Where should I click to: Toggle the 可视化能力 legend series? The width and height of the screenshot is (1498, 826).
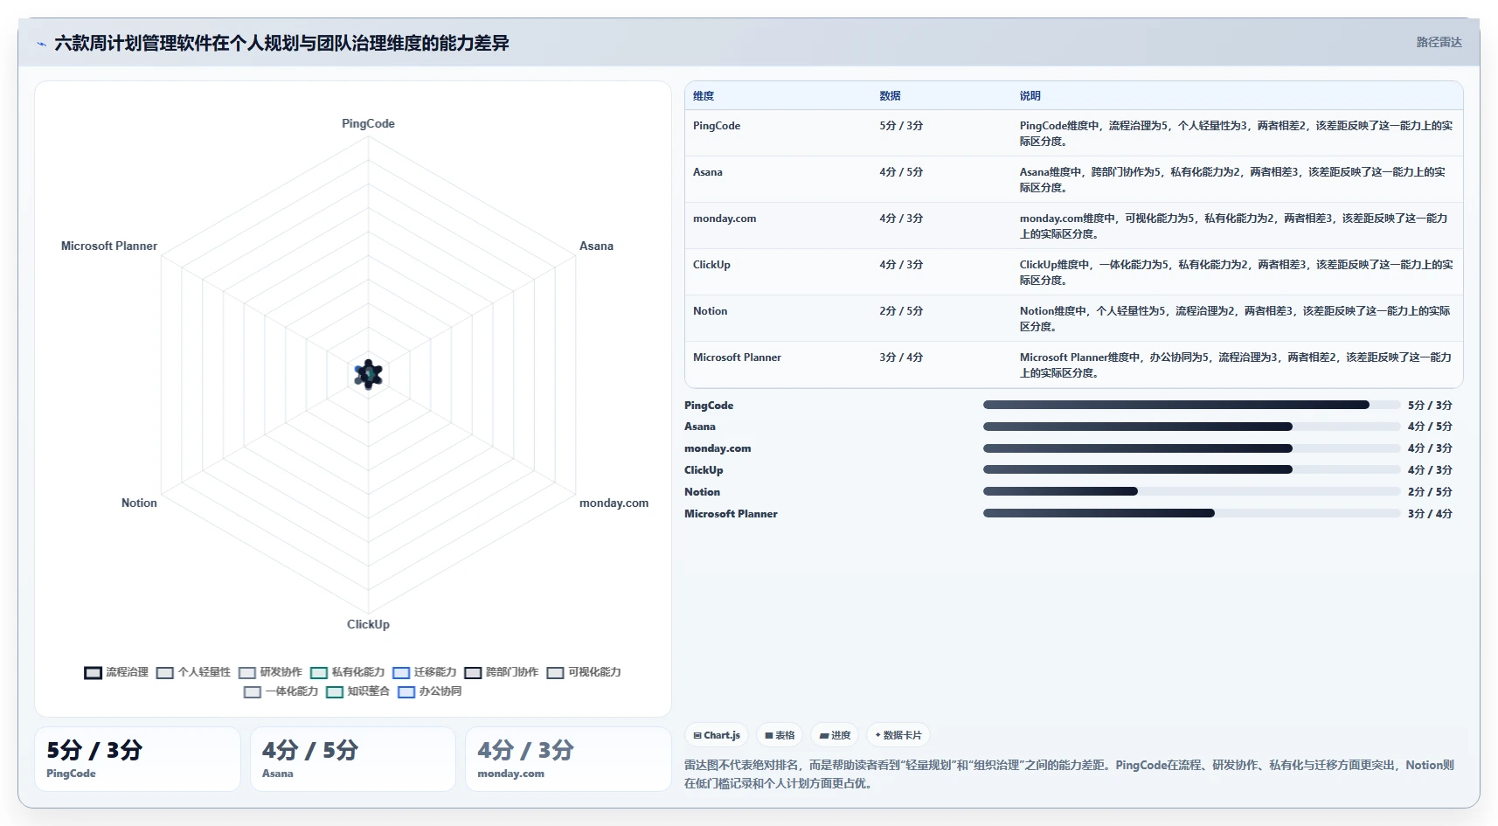583,672
